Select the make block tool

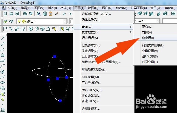(3, 99)
